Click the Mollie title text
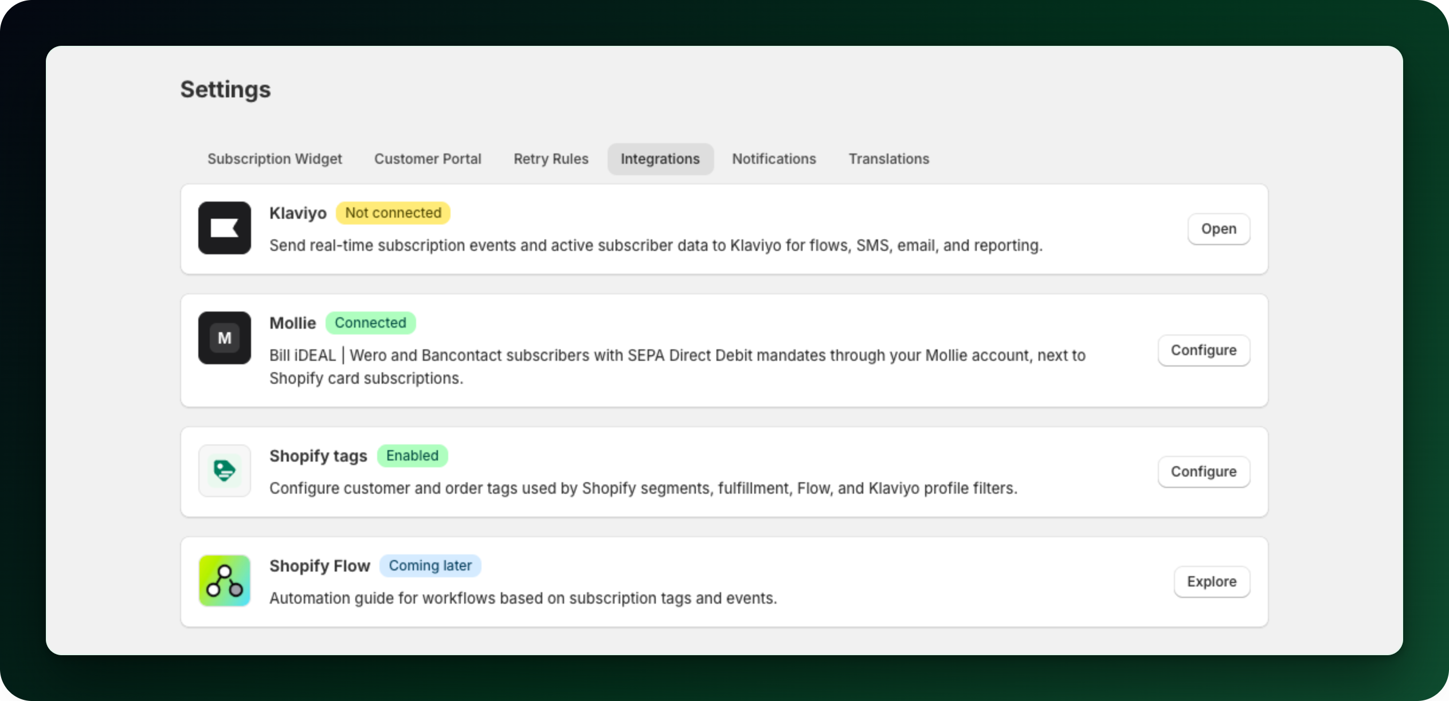The image size is (1449, 701). (293, 323)
